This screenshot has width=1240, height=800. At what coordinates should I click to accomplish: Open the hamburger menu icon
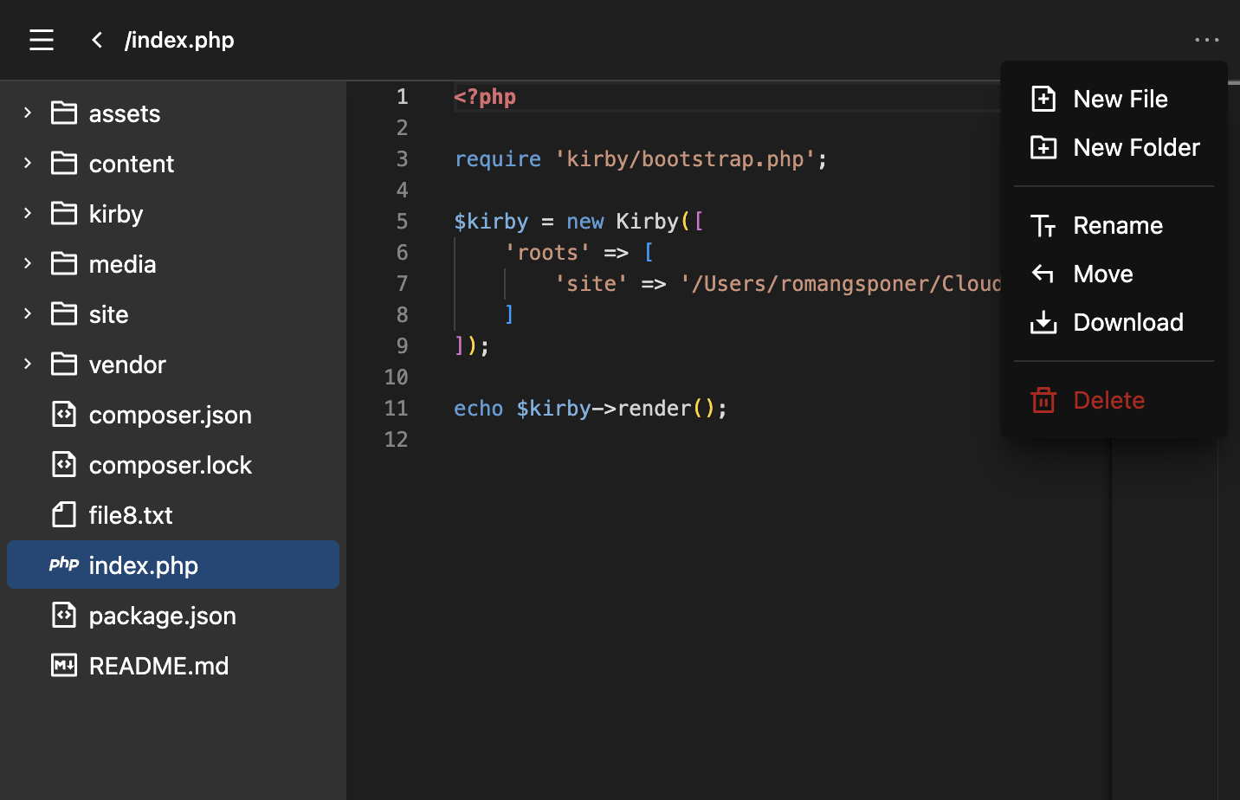click(x=41, y=40)
